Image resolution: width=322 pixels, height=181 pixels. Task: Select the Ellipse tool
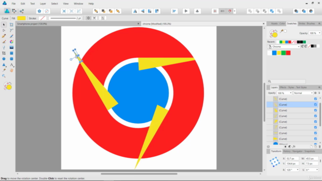coord(4,59)
